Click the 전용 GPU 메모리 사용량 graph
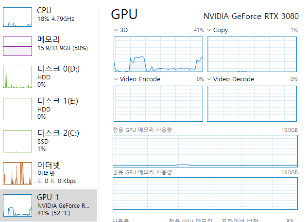 click(205, 151)
